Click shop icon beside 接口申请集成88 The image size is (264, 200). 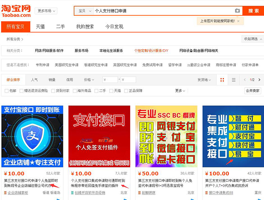[x=207, y=193]
